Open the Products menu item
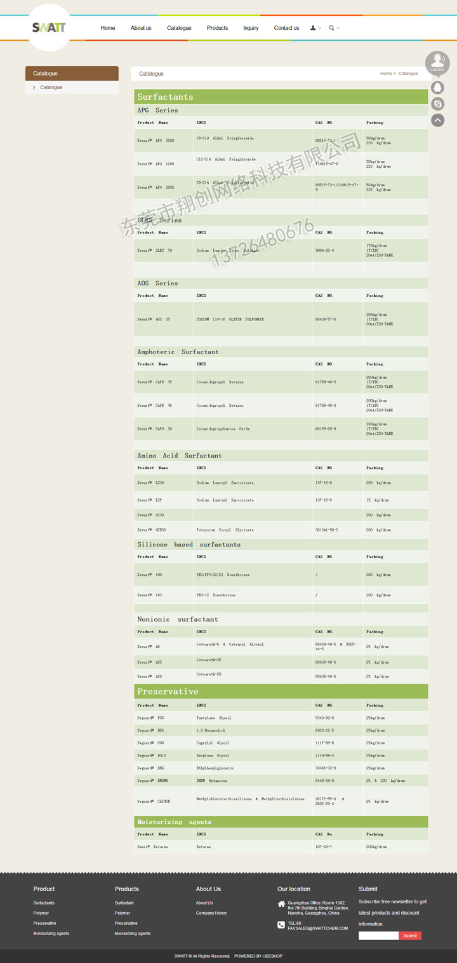This screenshot has width=457, height=963. (217, 28)
